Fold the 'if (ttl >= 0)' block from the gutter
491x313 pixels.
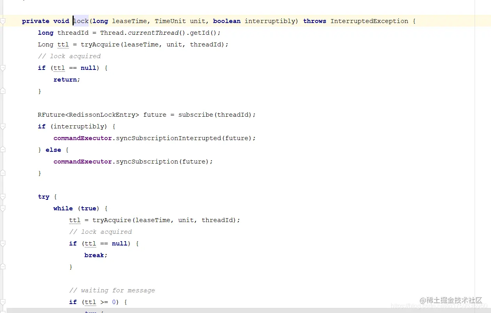[x=2, y=302]
